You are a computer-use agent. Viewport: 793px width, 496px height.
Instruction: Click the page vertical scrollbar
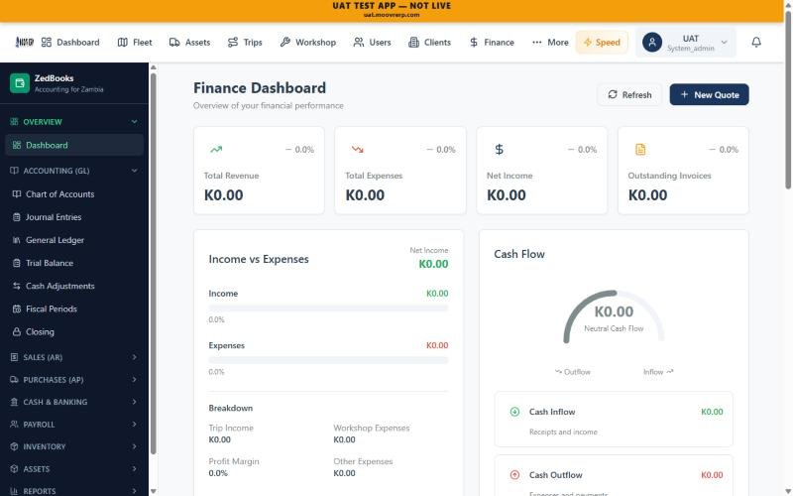coord(788,100)
